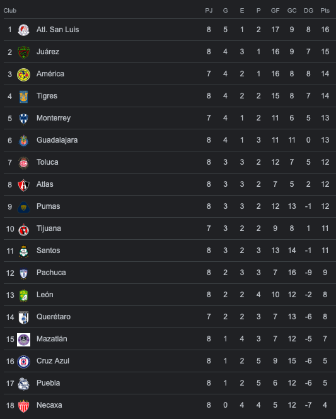Click the Santos team name

tap(48, 251)
